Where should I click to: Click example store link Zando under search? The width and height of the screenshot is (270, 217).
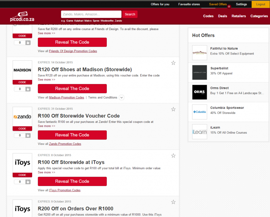[118, 21]
